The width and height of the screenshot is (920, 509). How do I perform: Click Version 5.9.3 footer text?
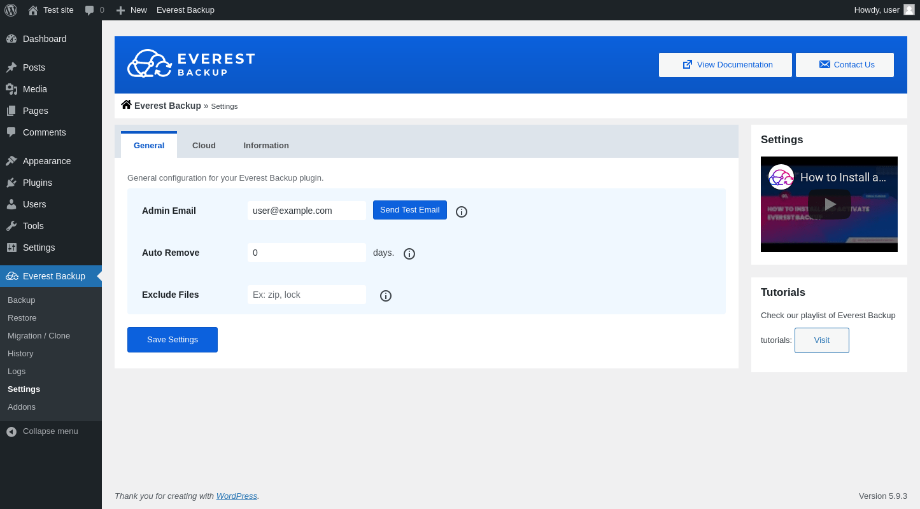[x=883, y=496]
